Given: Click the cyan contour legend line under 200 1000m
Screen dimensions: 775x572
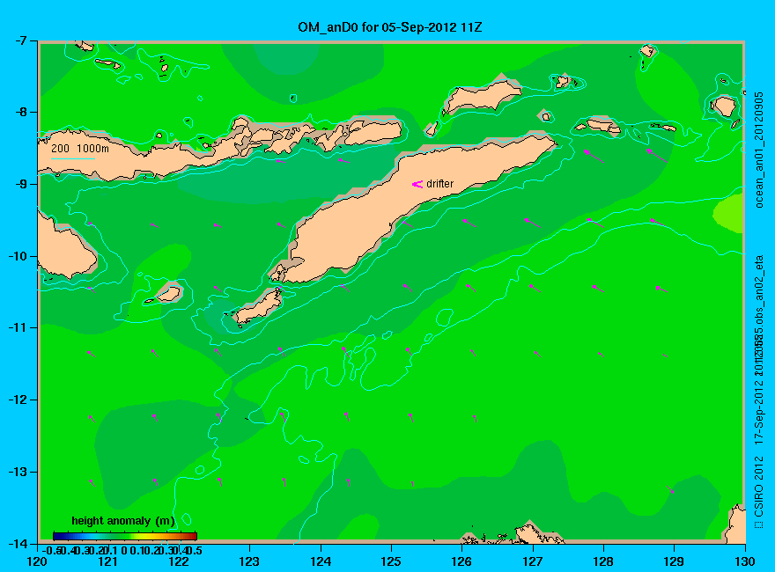Looking at the screenshot, I should tap(72, 158).
